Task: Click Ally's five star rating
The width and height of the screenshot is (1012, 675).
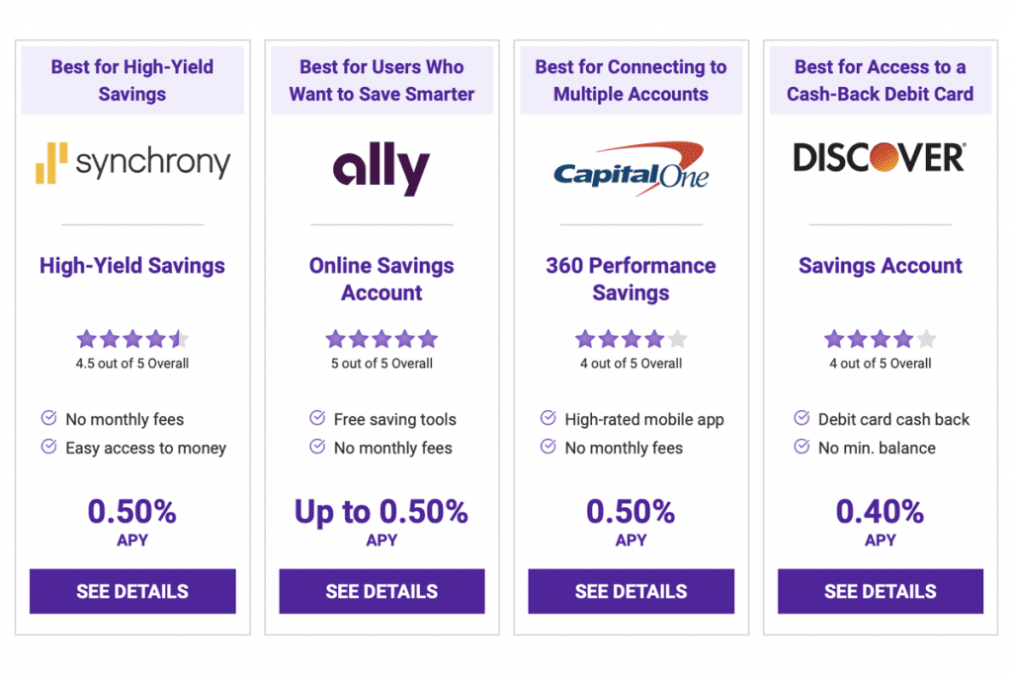Action: tap(381, 340)
